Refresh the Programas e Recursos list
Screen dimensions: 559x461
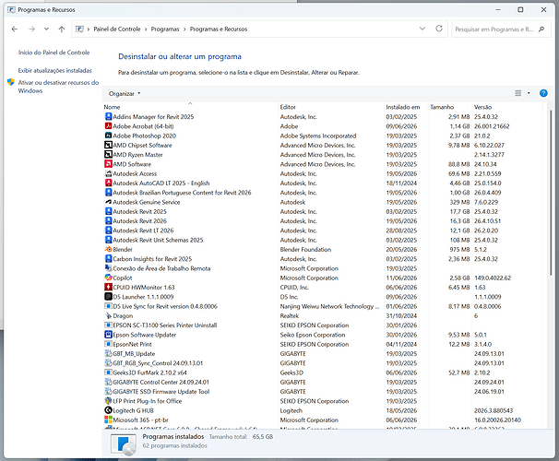(439, 29)
